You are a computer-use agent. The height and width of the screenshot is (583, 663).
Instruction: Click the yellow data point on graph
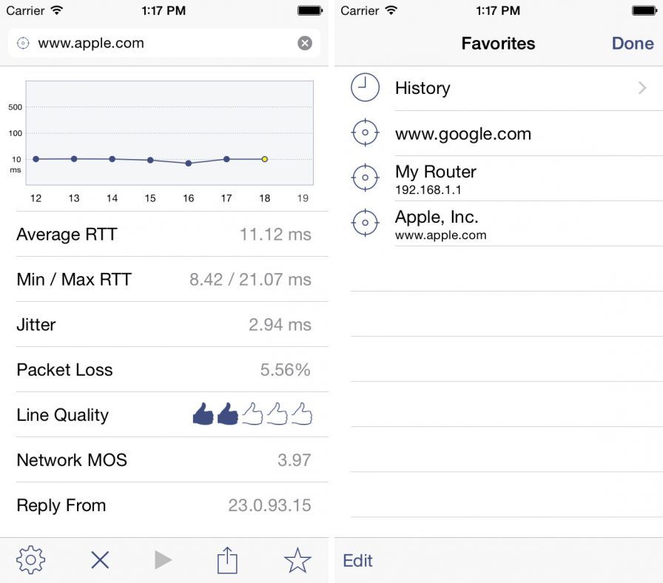click(x=265, y=159)
